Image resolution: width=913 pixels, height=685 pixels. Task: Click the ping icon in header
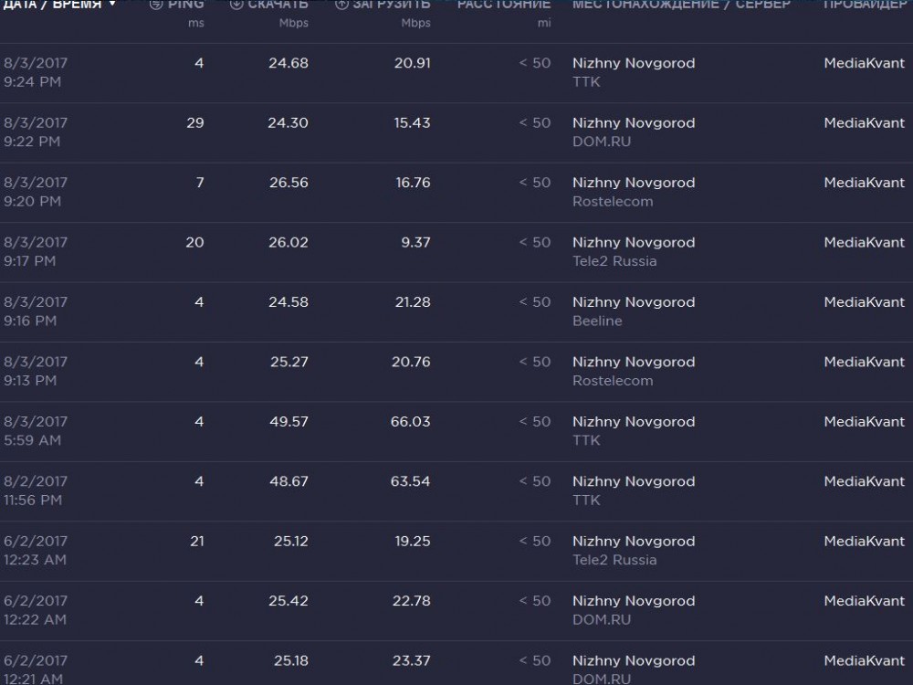(157, 5)
